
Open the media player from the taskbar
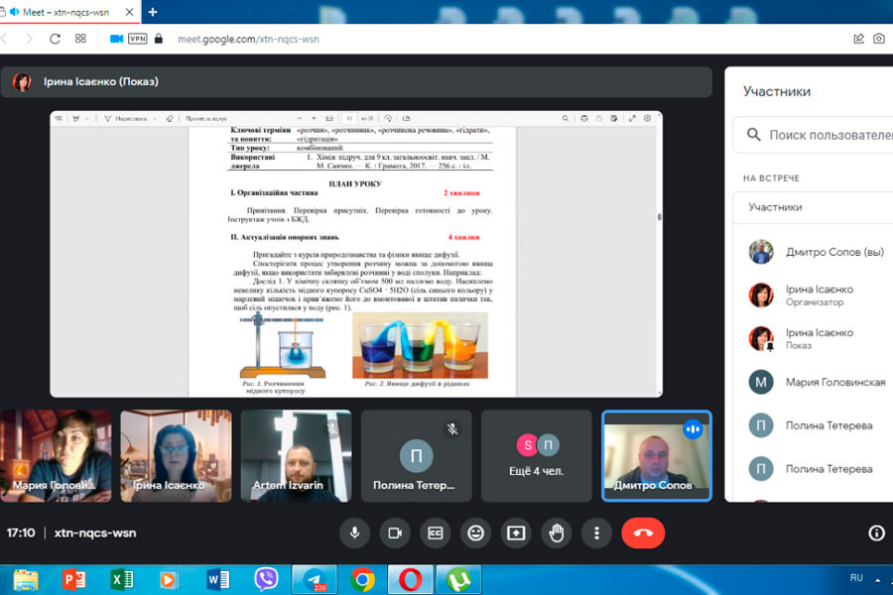click(x=168, y=580)
